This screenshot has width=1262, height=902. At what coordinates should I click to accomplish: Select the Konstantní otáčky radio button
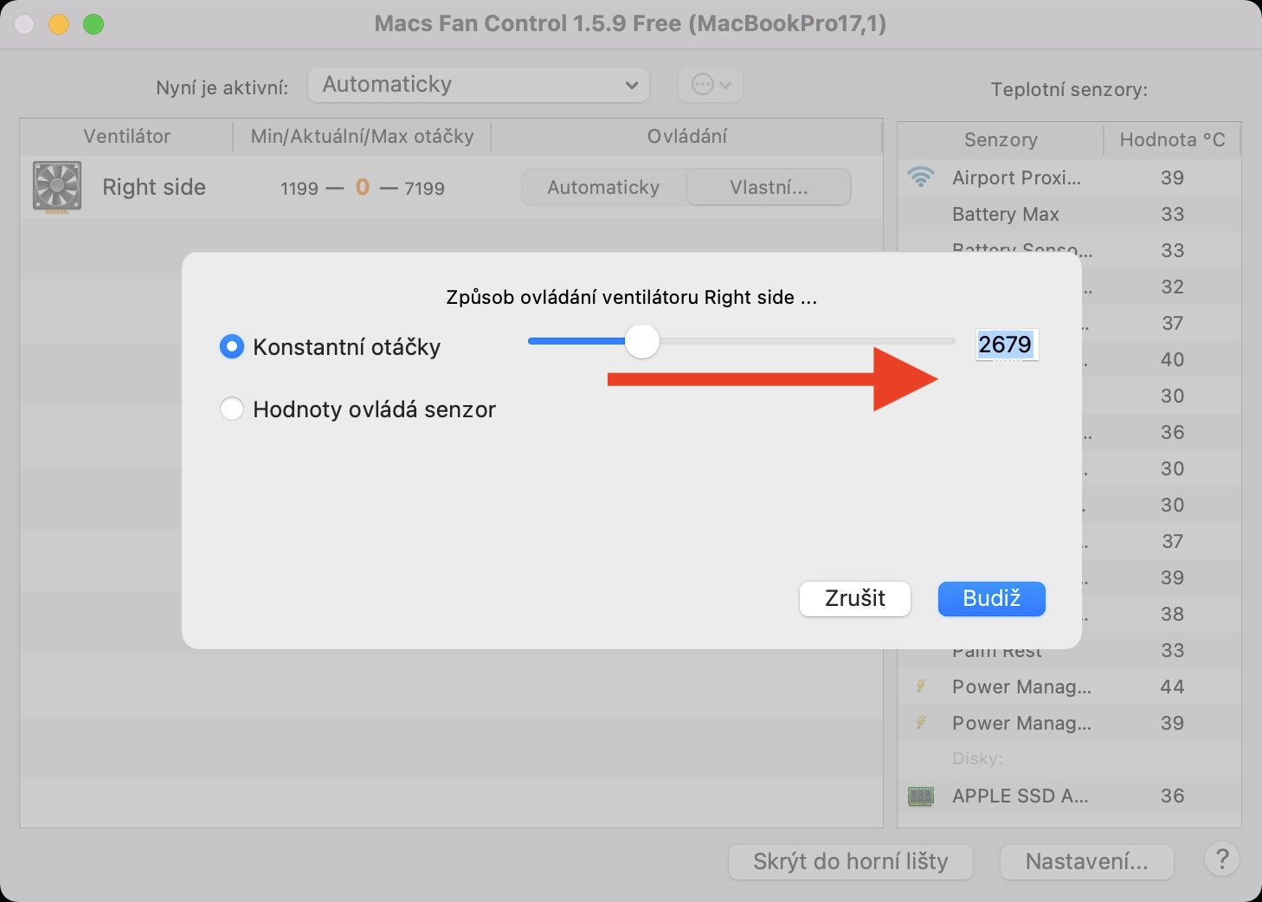232,347
